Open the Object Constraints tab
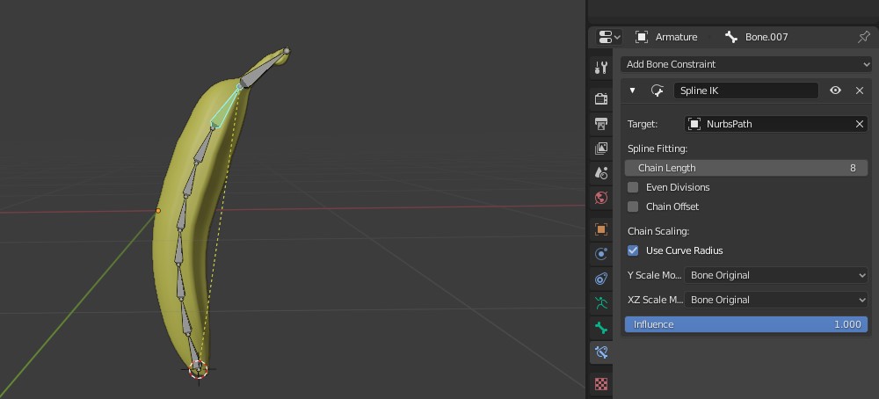Image resolution: width=879 pixels, height=399 pixels. [x=601, y=279]
